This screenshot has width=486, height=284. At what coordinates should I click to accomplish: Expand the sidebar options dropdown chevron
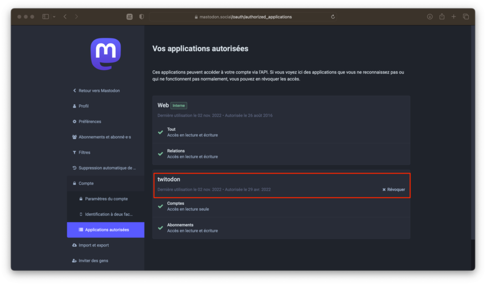(54, 17)
